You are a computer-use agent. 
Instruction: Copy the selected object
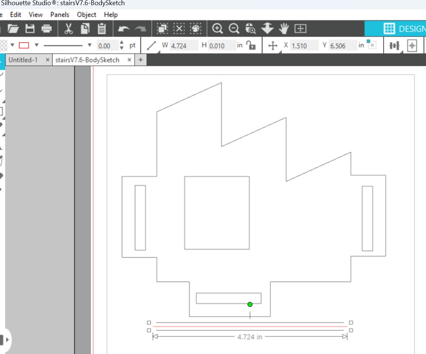[x=85, y=29]
